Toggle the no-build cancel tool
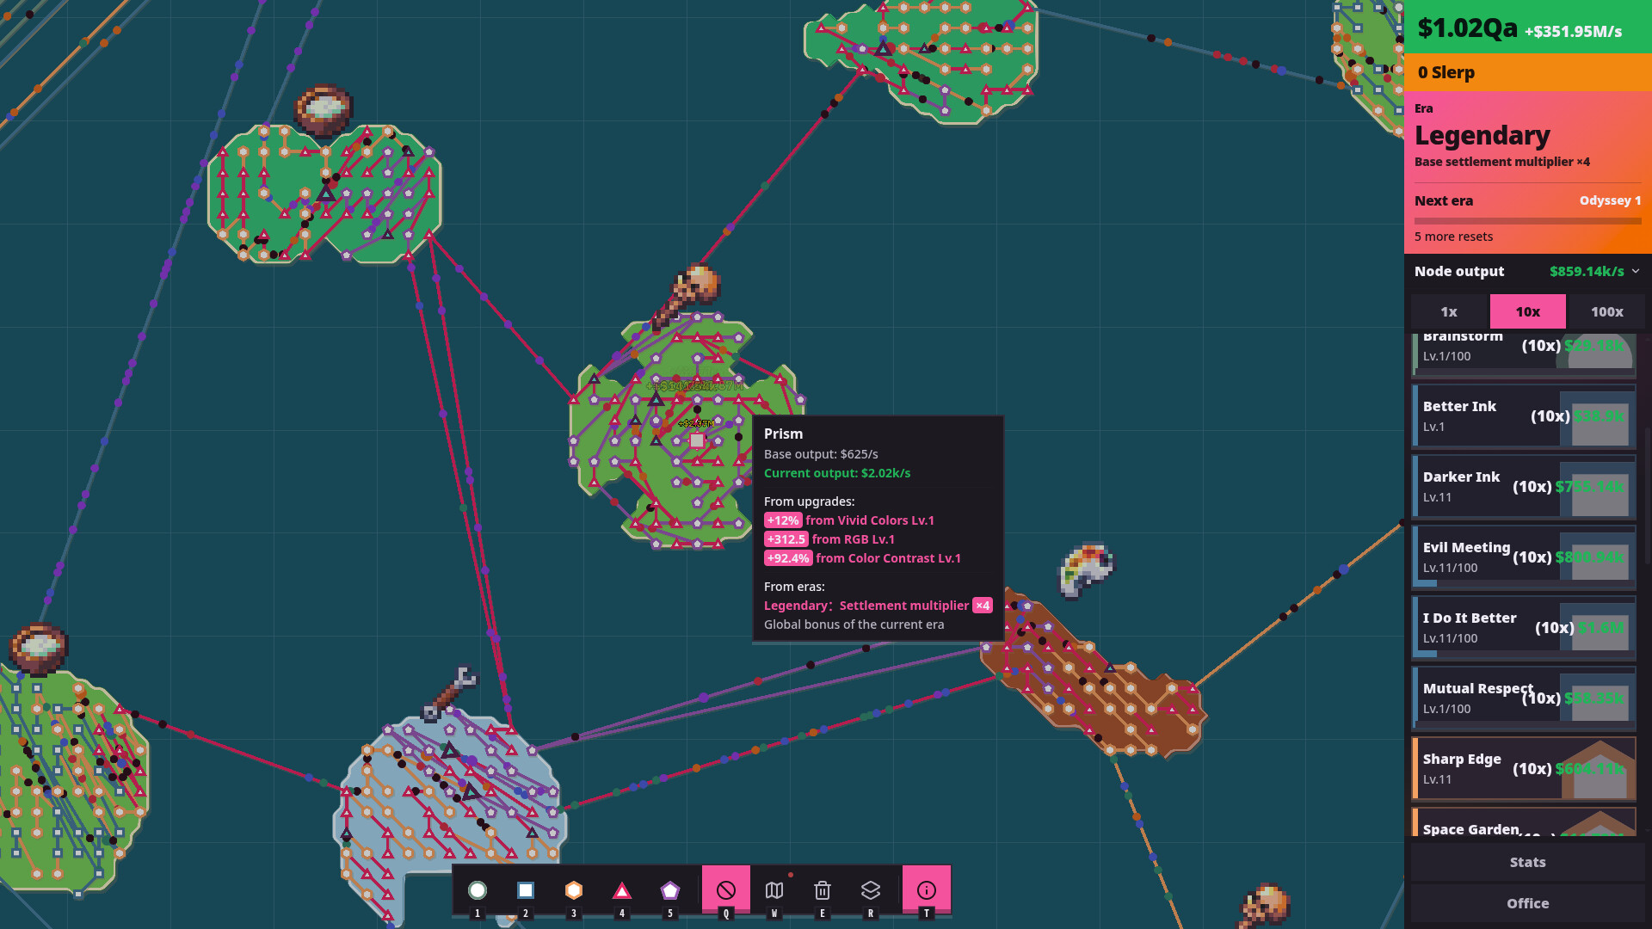This screenshot has height=929, width=1652. point(726,890)
